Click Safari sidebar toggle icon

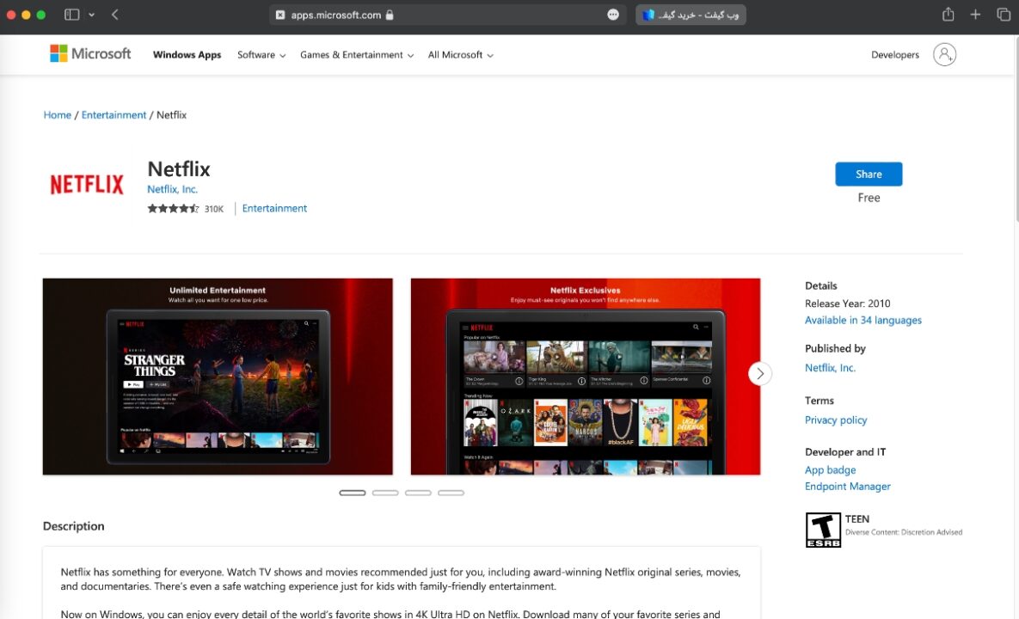(x=71, y=15)
